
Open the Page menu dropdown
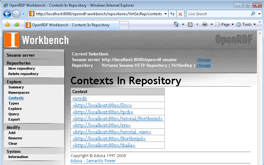pos(225,24)
